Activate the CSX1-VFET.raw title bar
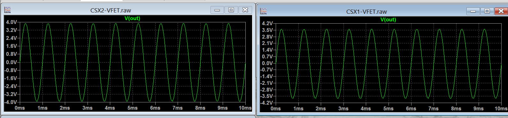508x118 pixels. (x=366, y=11)
